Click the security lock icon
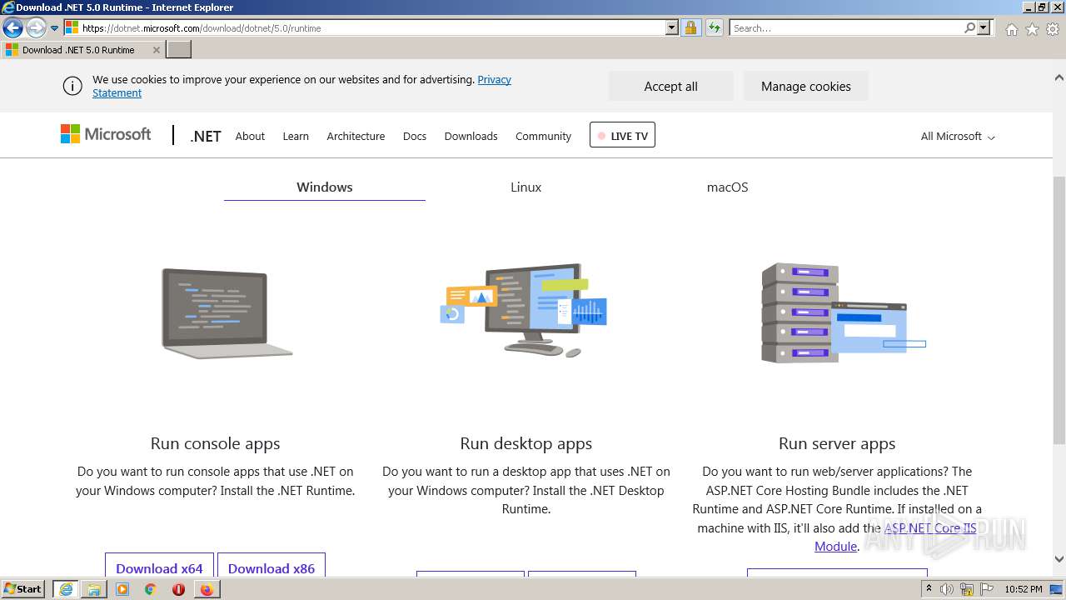 [690, 27]
